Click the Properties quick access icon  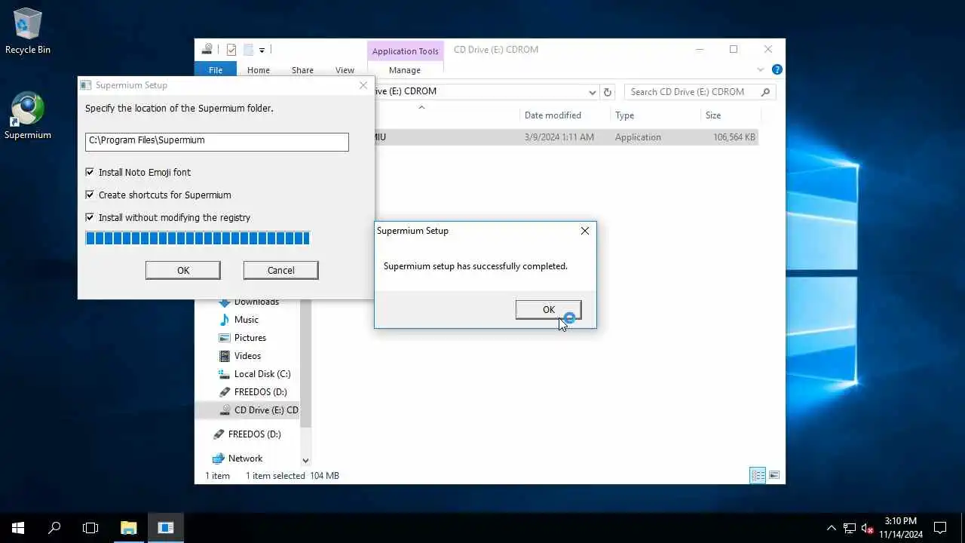231,50
